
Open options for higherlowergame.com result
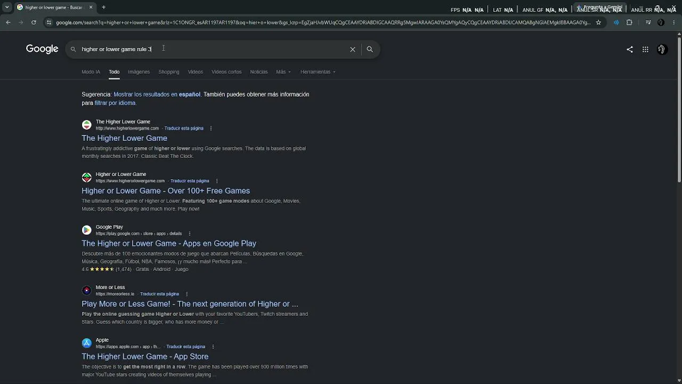tap(211, 128)
